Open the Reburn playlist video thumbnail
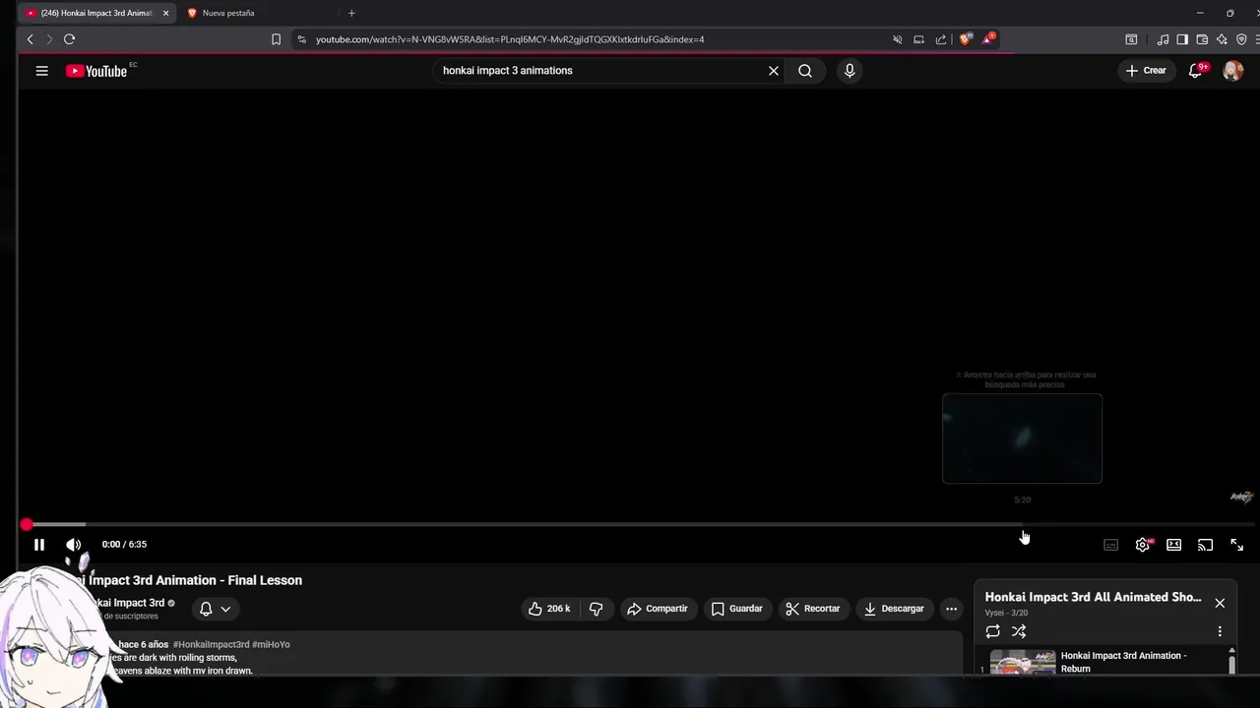1260x708 pixels. 1023,663
